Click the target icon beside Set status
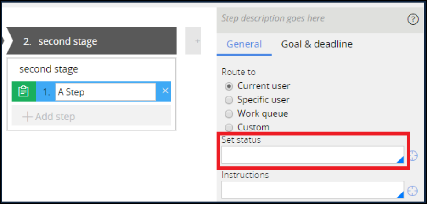427x204 pixels. (413, 156)
